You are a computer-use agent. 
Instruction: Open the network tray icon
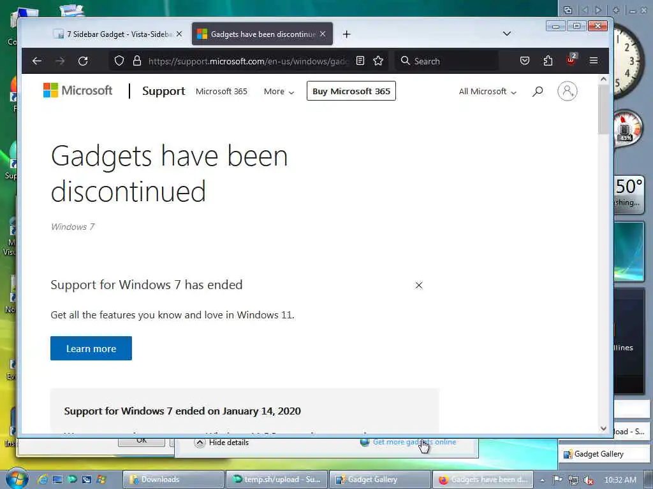pos(573,480)
